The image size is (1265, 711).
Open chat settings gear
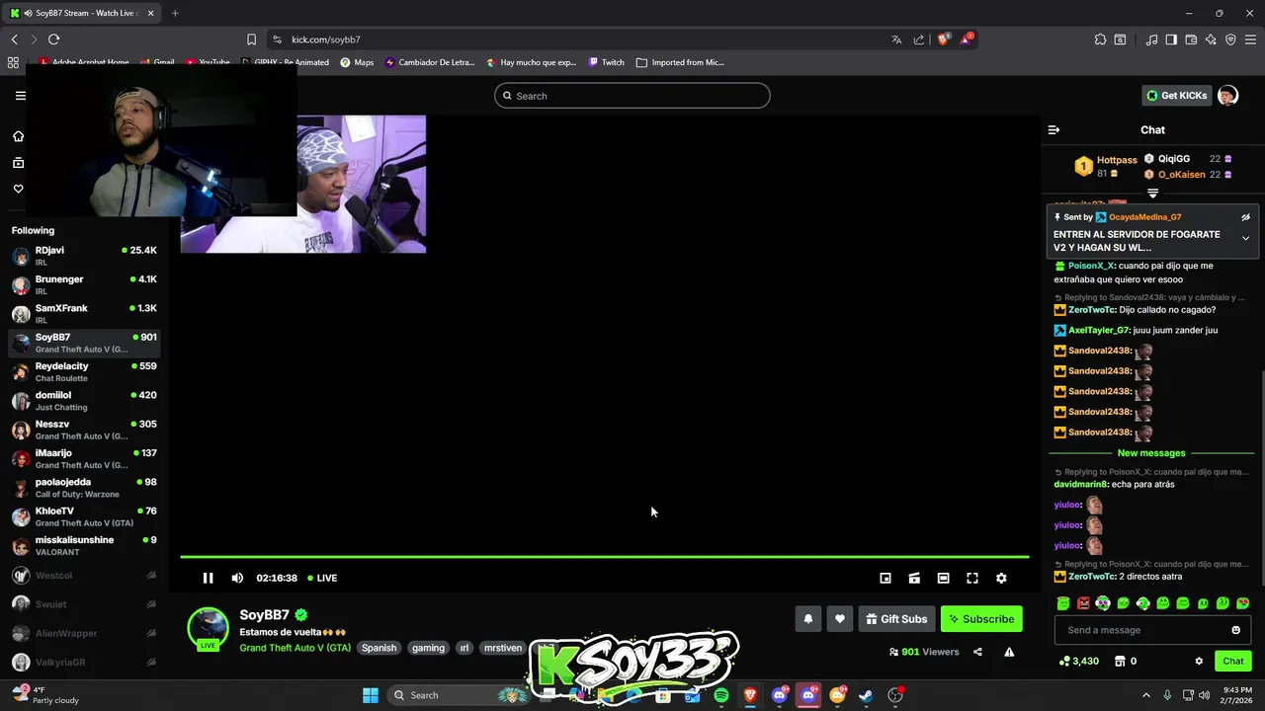click(1199, 661)
